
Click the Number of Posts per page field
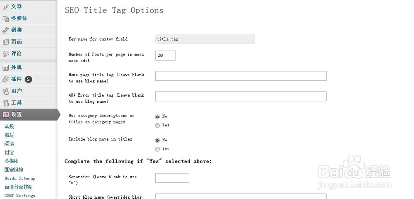(165, 56)
